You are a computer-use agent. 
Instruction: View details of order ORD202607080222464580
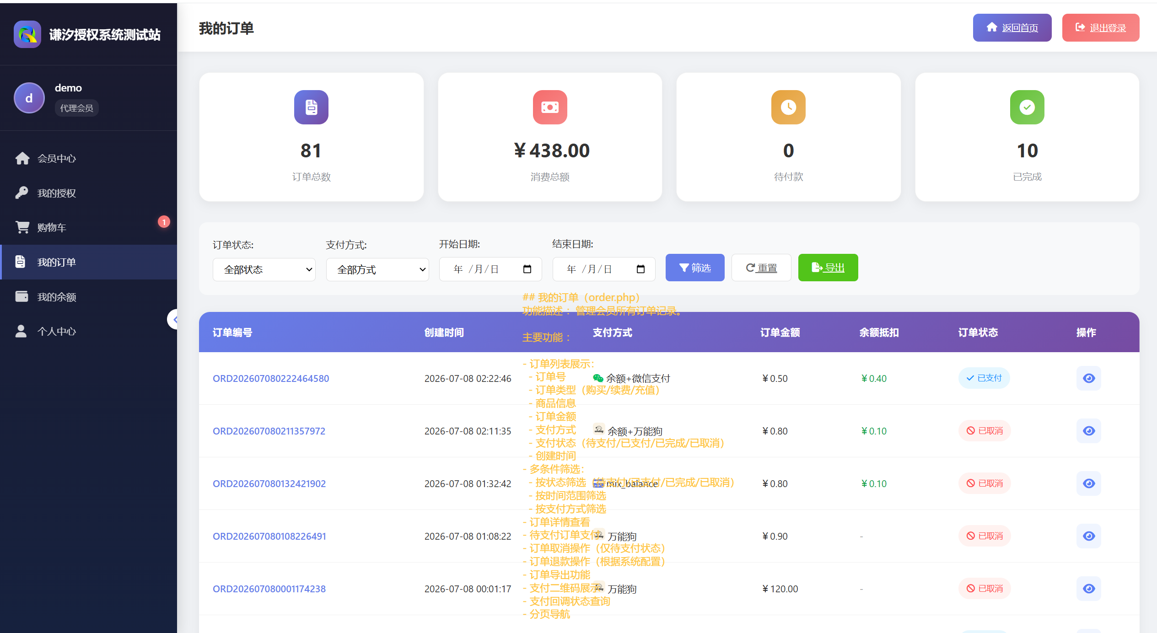[x=1089, y=378]
